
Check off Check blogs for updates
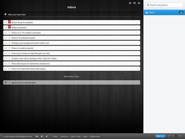5,22
